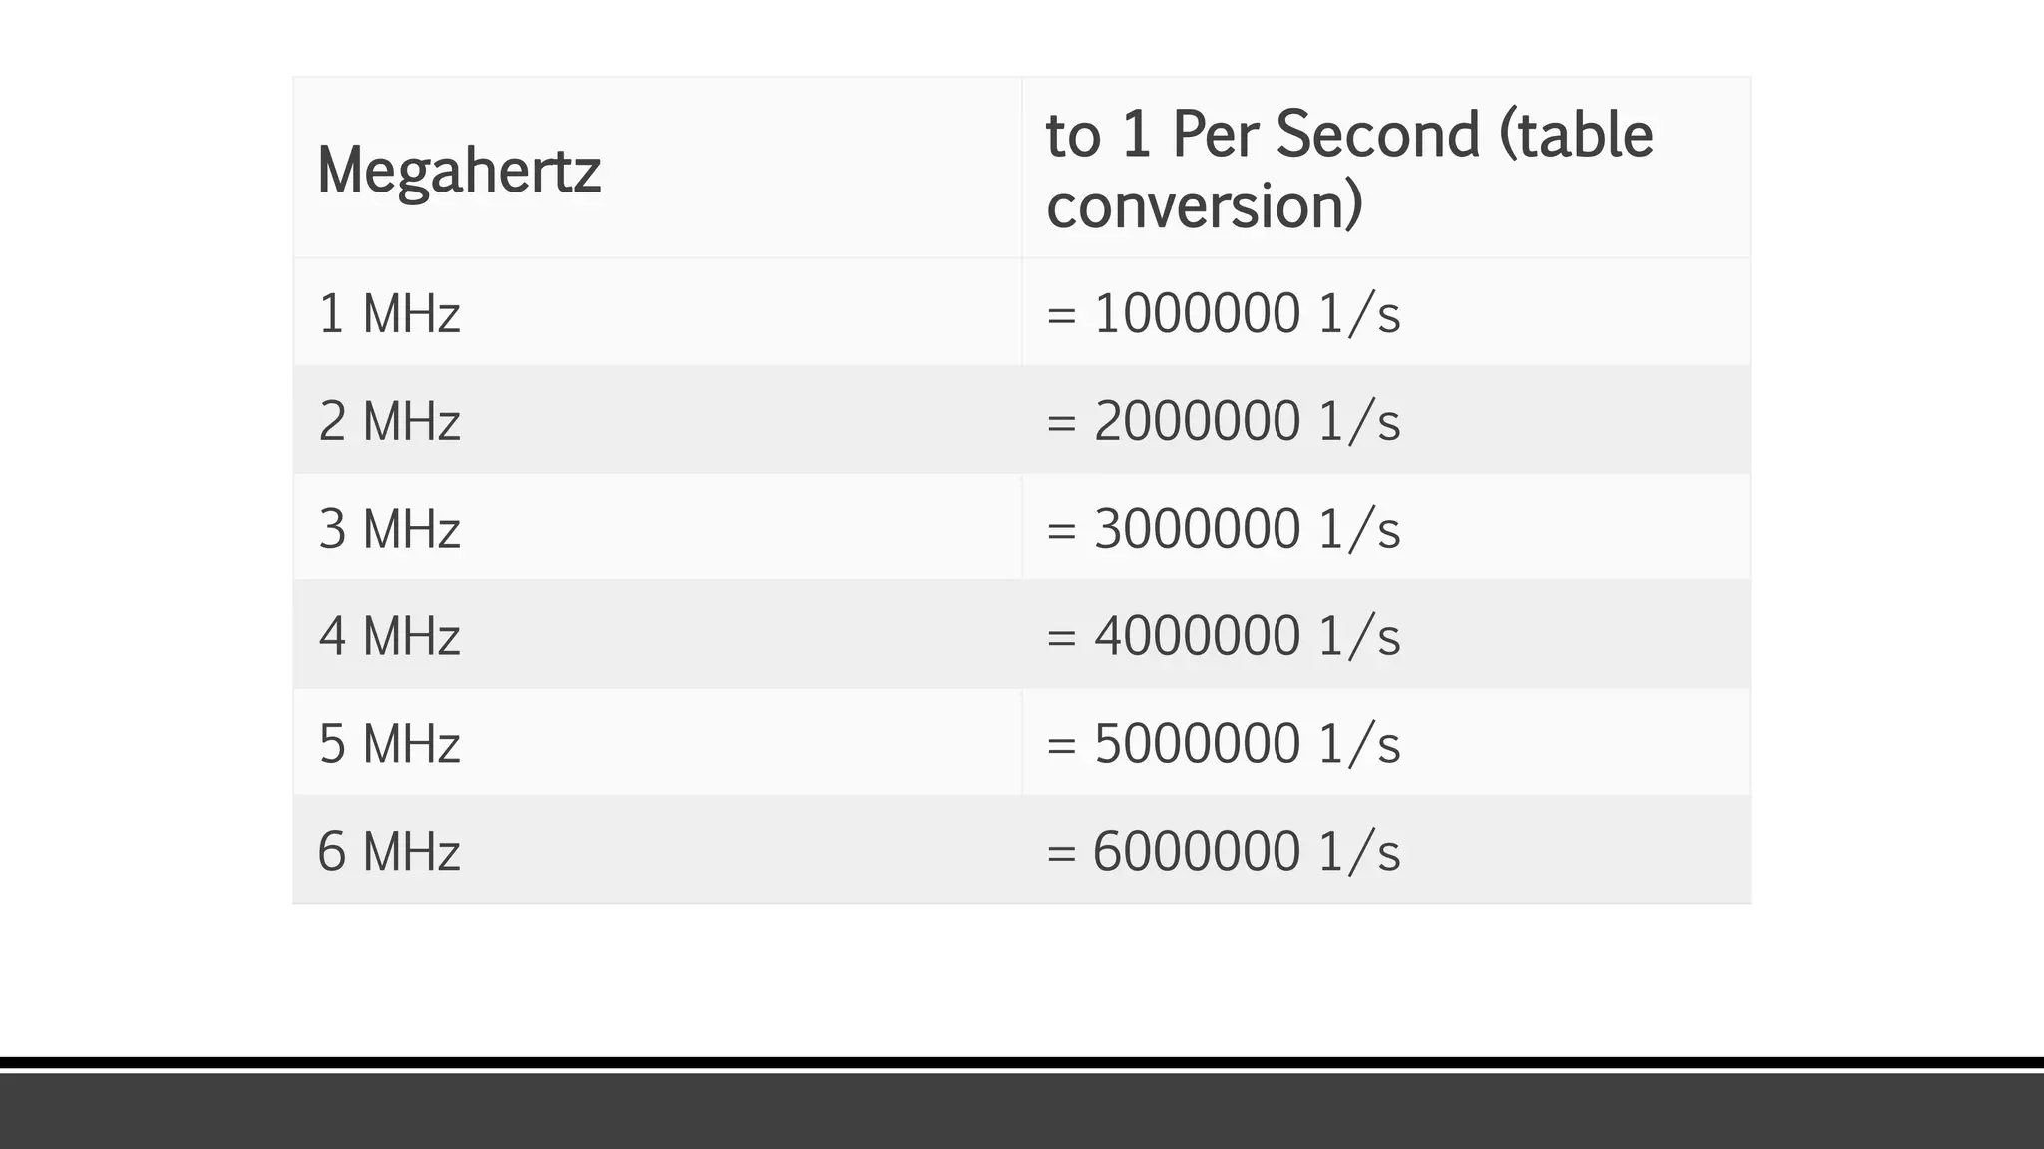Image resolution: width=2044 pixels, height=1149 pixels.
Task: Click the equals sign in the 1 MHz row
Action: tap(1061, 316)
